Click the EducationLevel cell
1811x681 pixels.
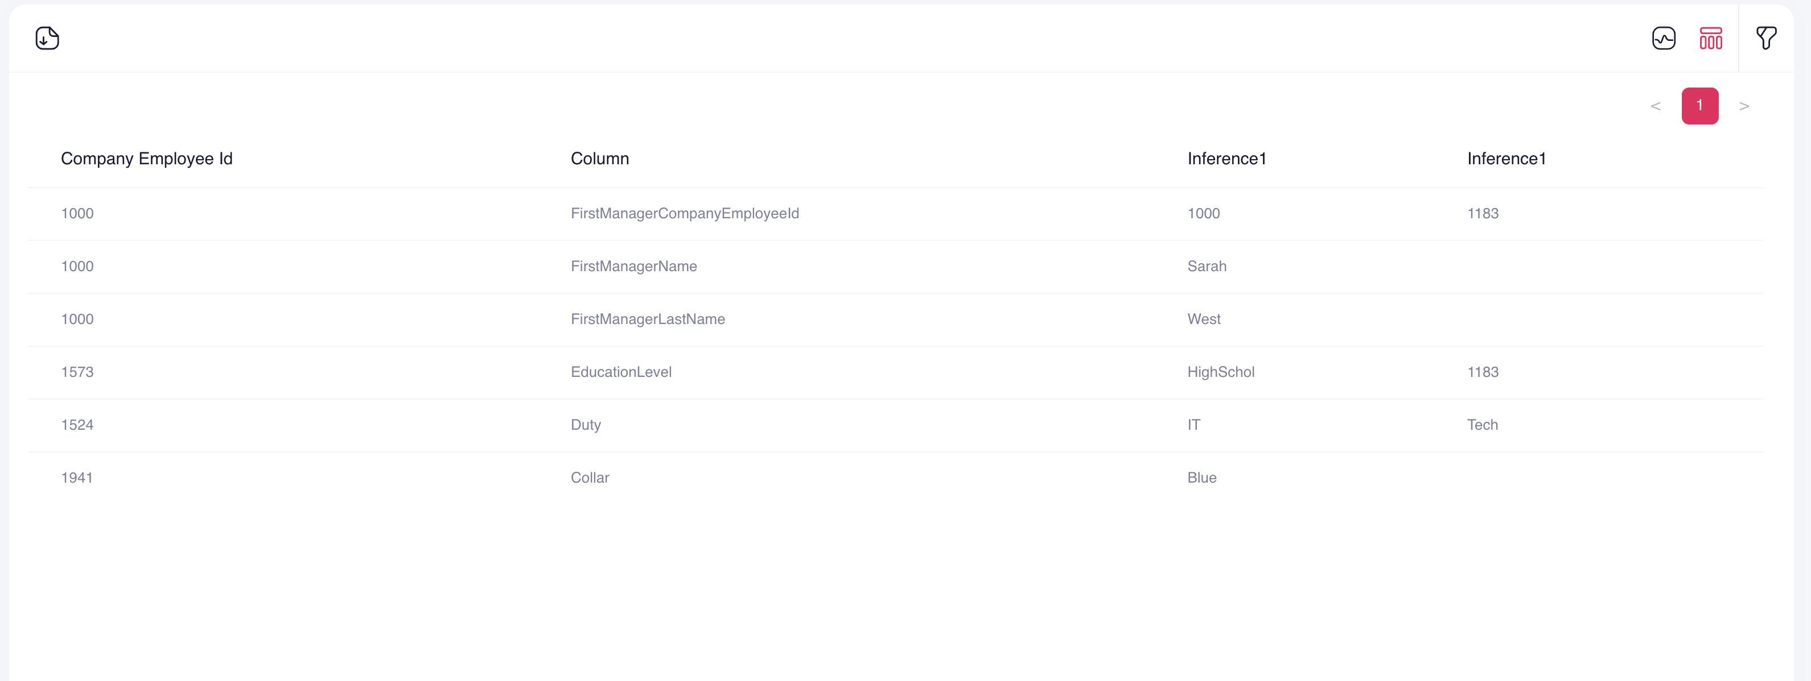click(621, 372)
